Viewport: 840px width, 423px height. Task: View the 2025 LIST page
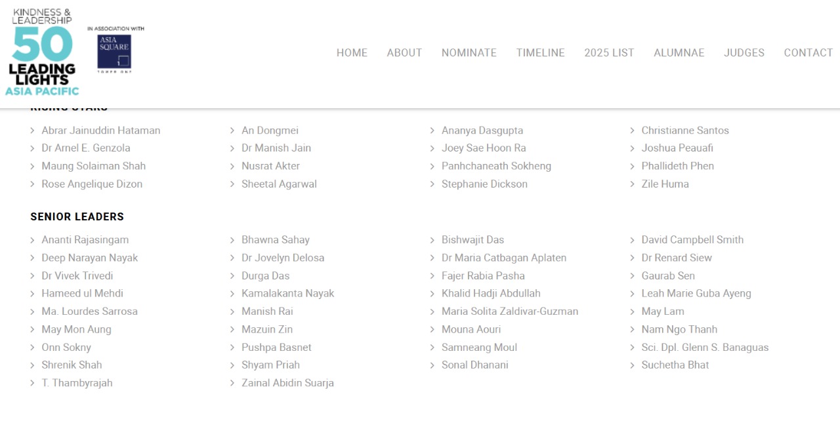[x=609, y=53]
